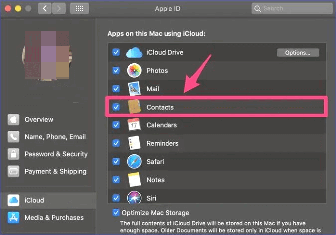Disable Optimize Mac Storage checkbox
Image resolution: width=336 pixels, height=235 pixels.
(x=116, y=213)
